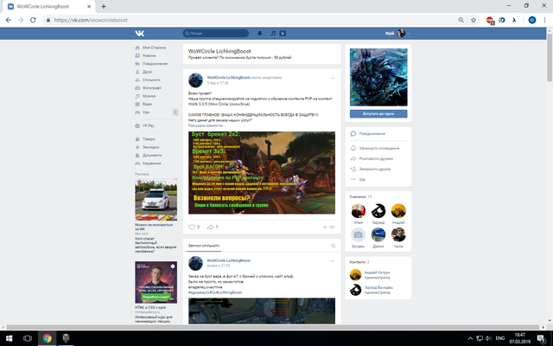Click the car advertisement image
This screenshot has height=346, width=553.
click(x=156, y=200)
